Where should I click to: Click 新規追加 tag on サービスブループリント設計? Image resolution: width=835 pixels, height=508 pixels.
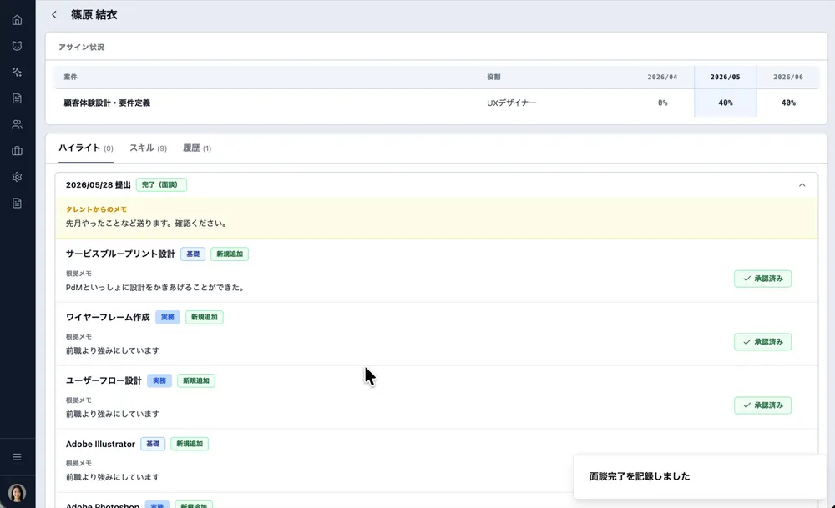click(230, 254)
